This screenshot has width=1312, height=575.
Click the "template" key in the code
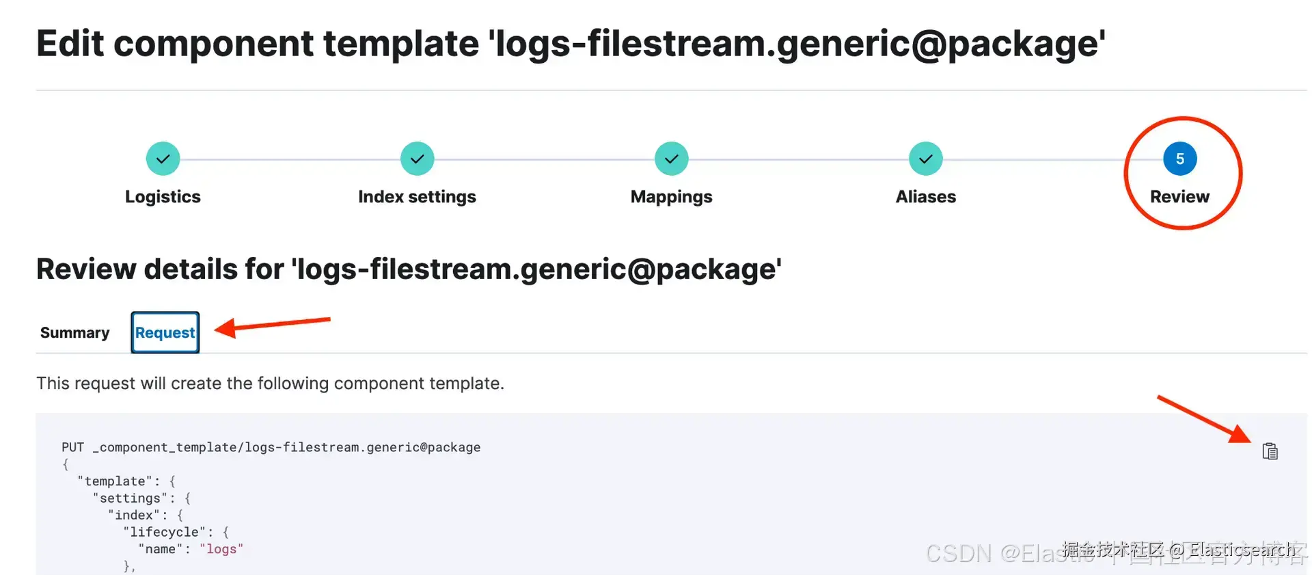pyautogui.click(x=115, y=481)
